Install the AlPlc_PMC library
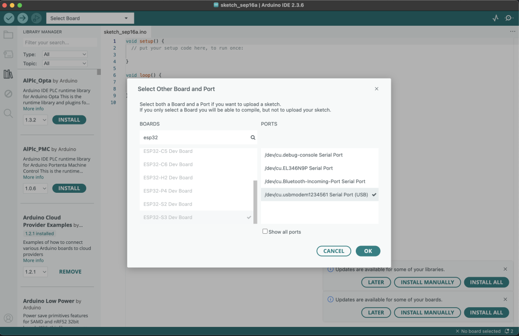This screenshot has width=519, height=336. tap(69, 188)
